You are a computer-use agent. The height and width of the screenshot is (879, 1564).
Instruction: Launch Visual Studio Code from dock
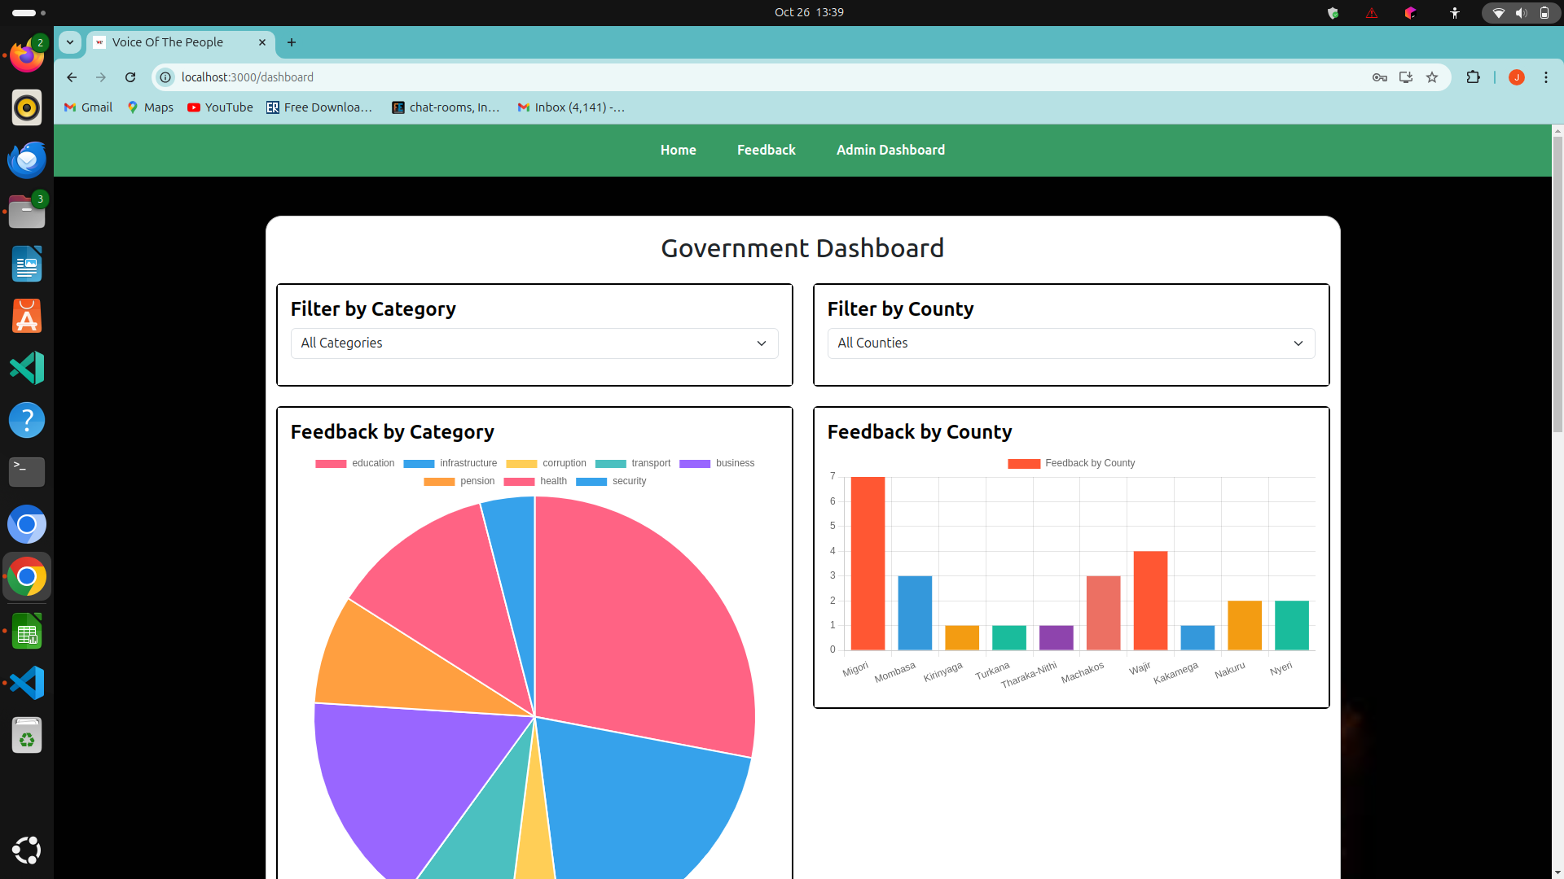coord(27,683)
